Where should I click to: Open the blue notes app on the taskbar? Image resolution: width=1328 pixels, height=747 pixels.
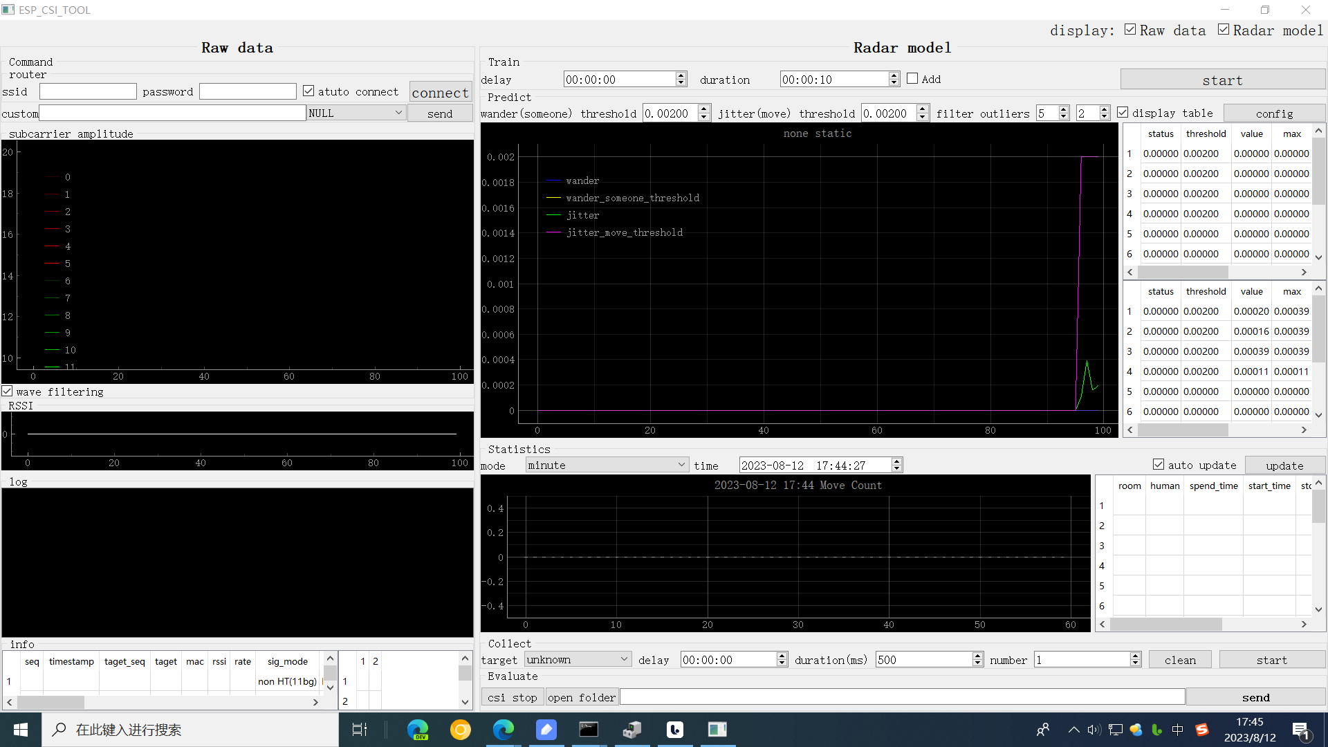(546, 730)
